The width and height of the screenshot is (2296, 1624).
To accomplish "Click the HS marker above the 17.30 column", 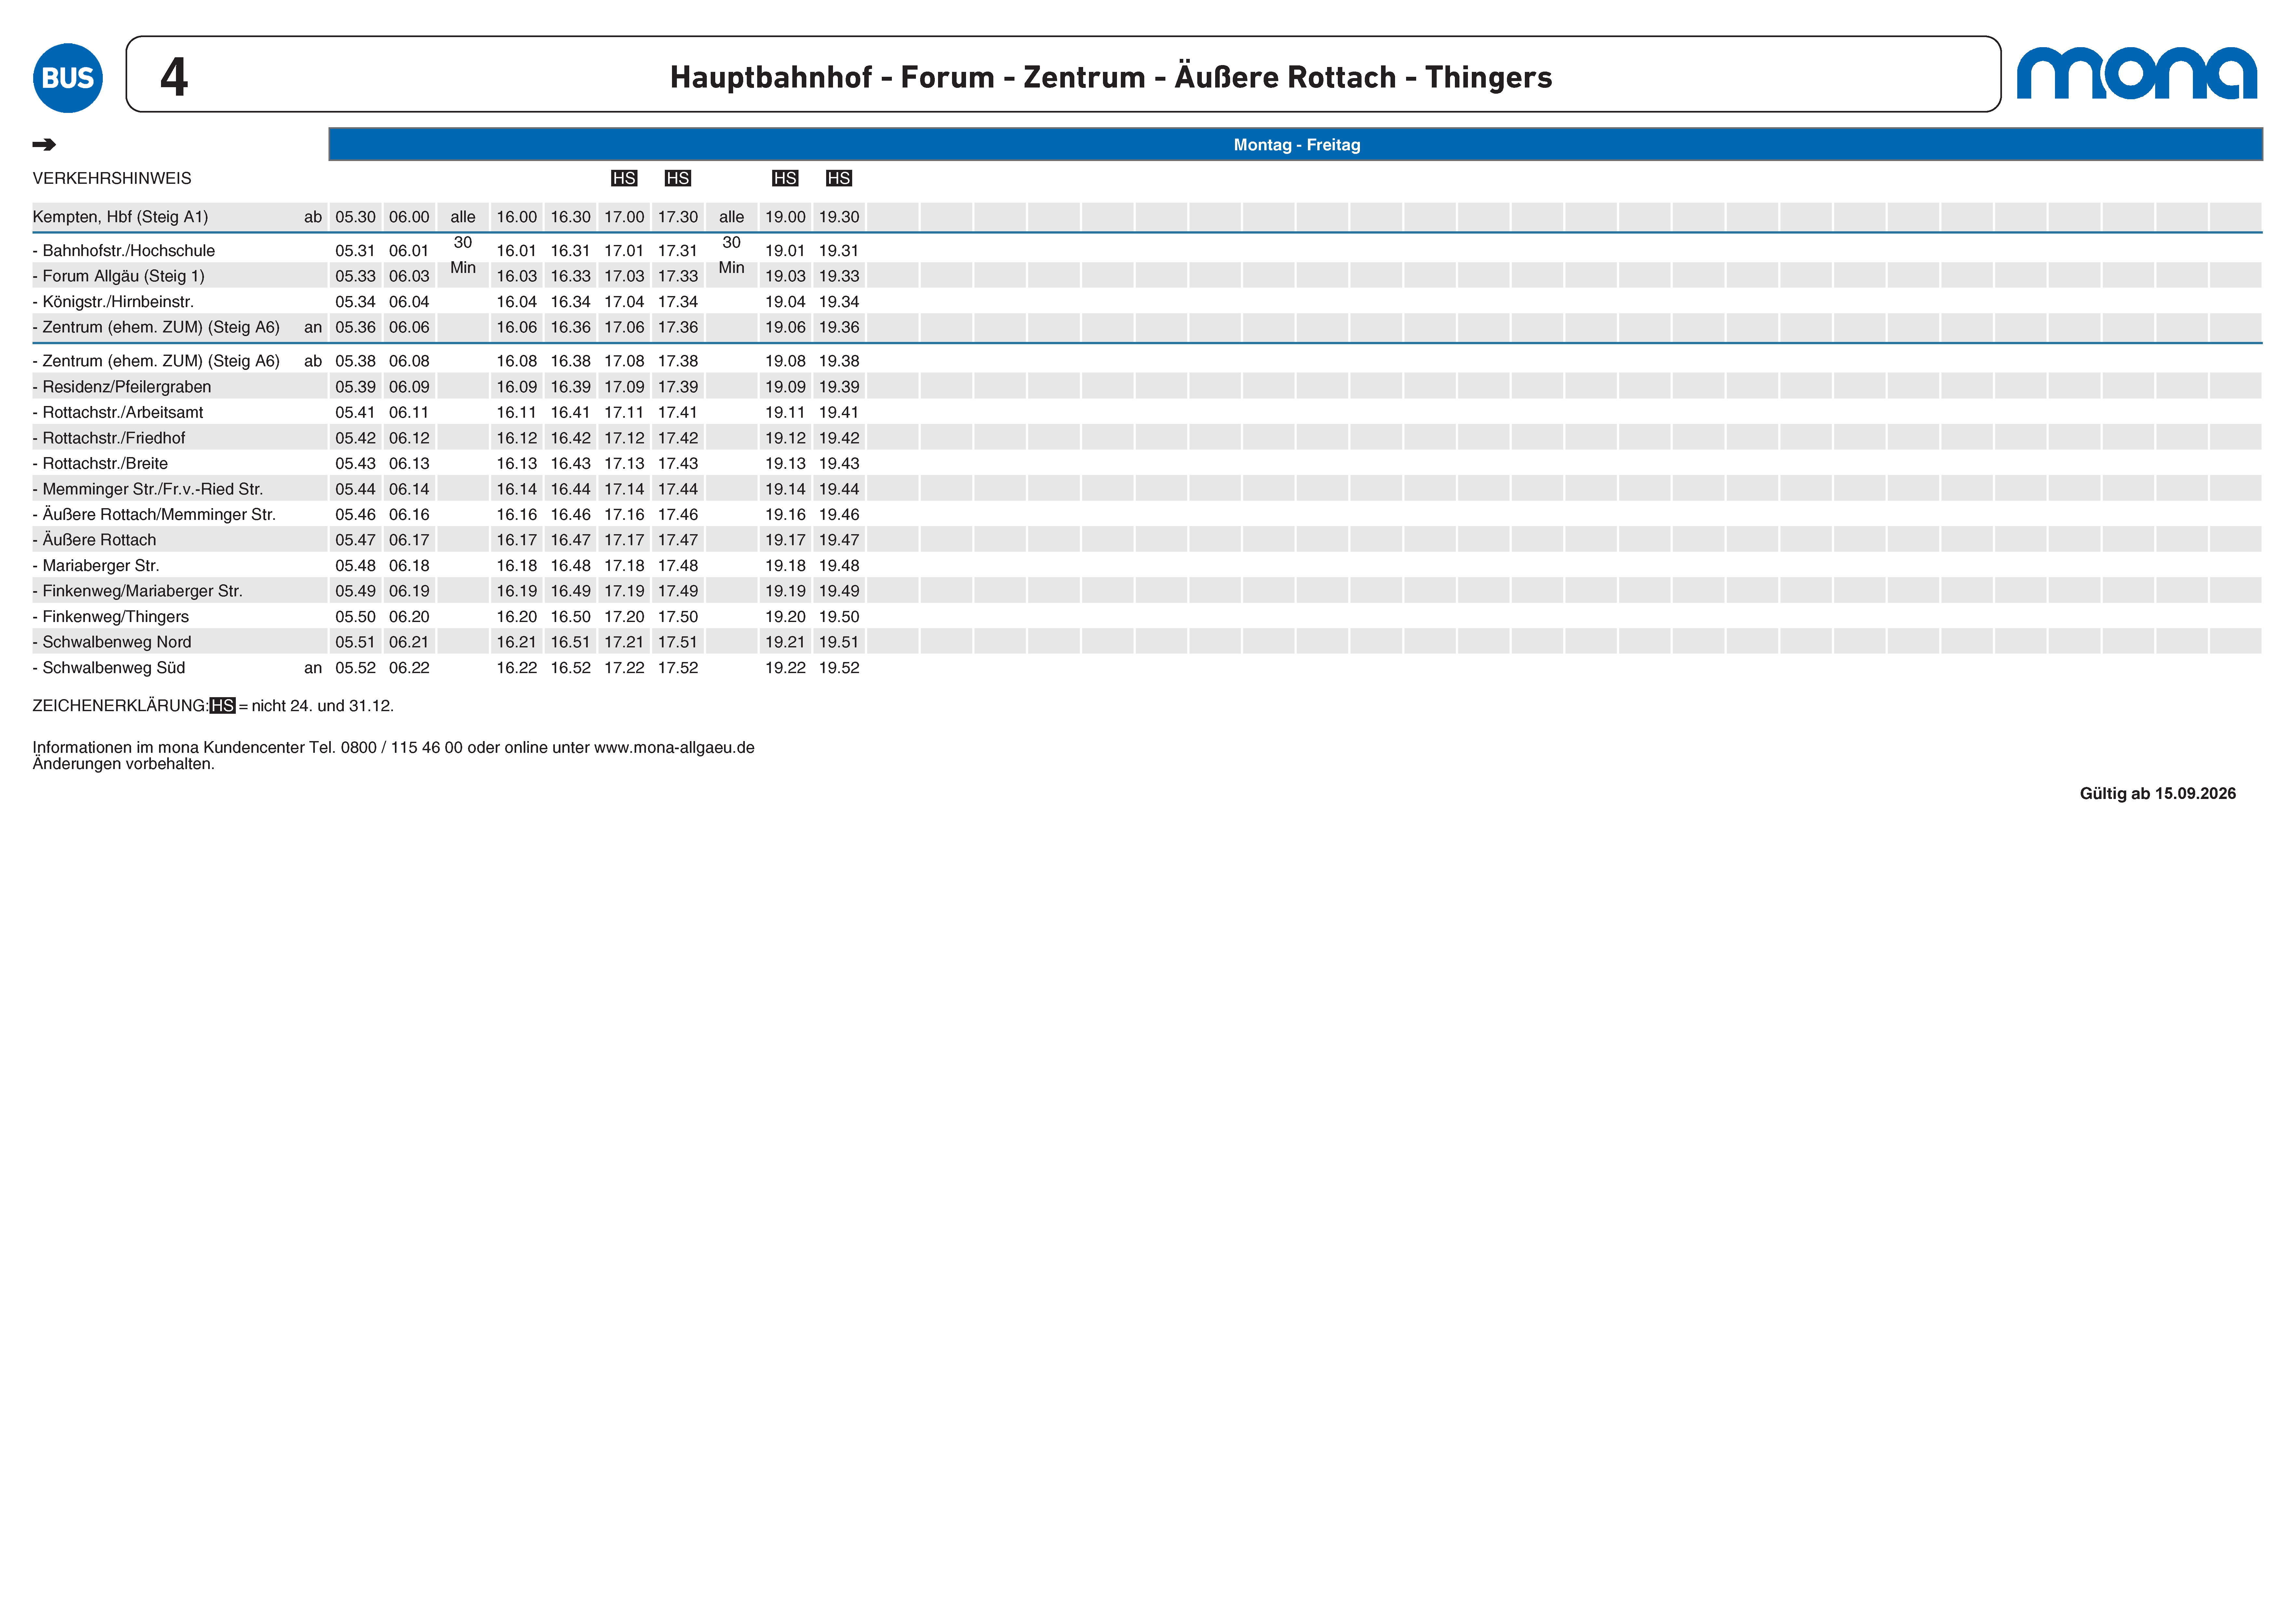I will point(678,178).
